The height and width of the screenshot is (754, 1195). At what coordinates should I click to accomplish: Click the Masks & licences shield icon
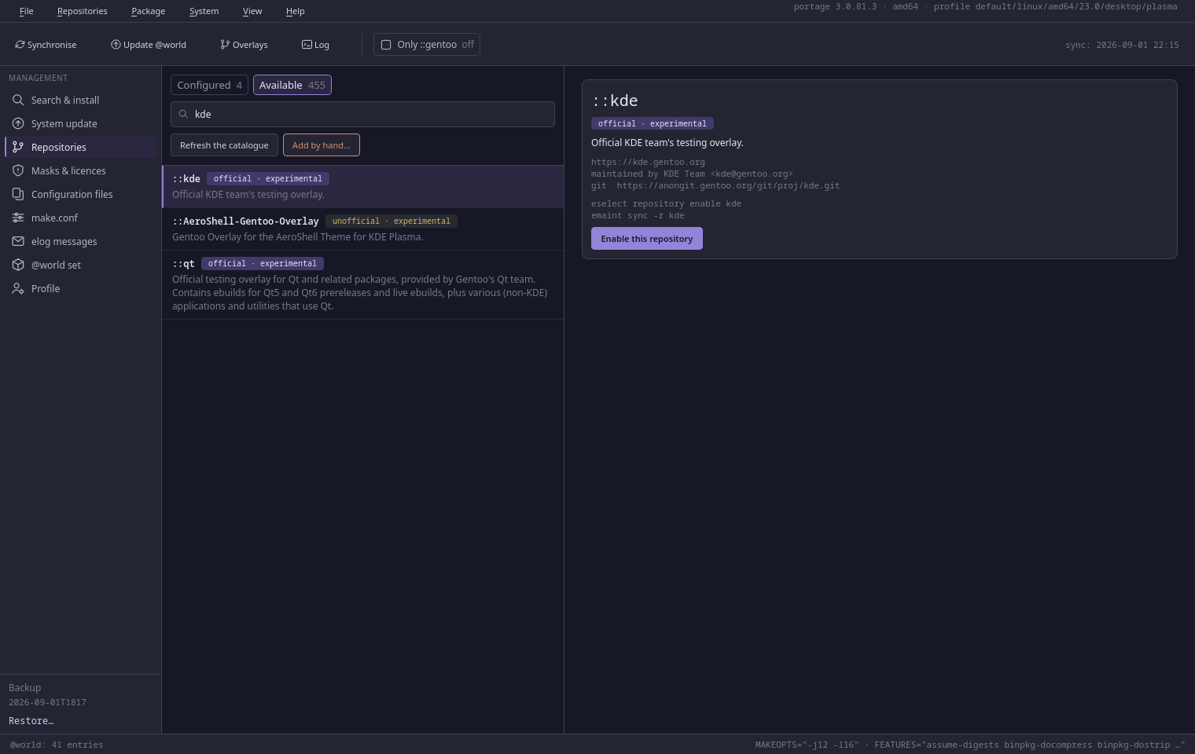point(18,170)
